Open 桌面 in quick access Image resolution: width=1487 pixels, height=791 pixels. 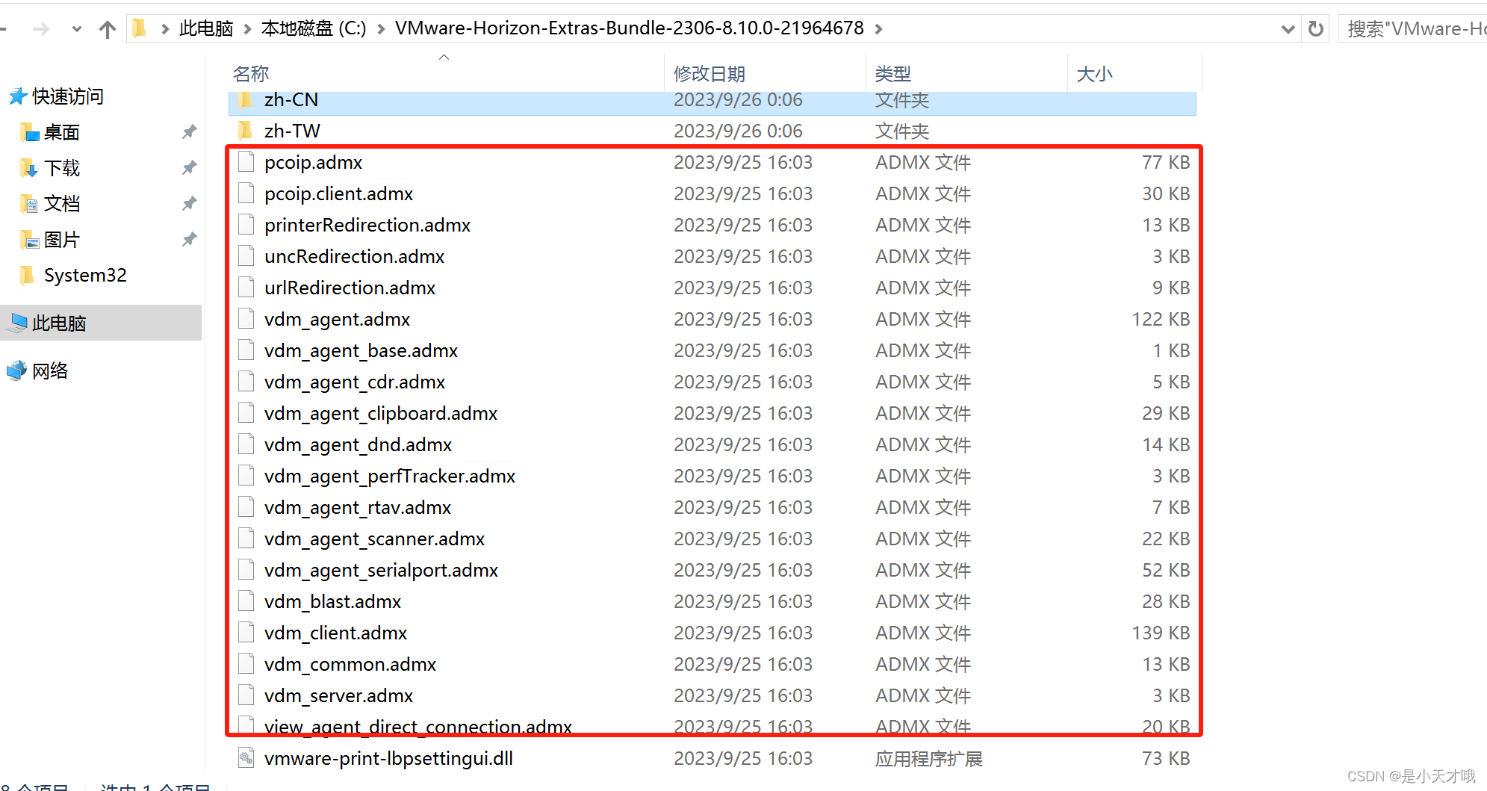point(62,132)
